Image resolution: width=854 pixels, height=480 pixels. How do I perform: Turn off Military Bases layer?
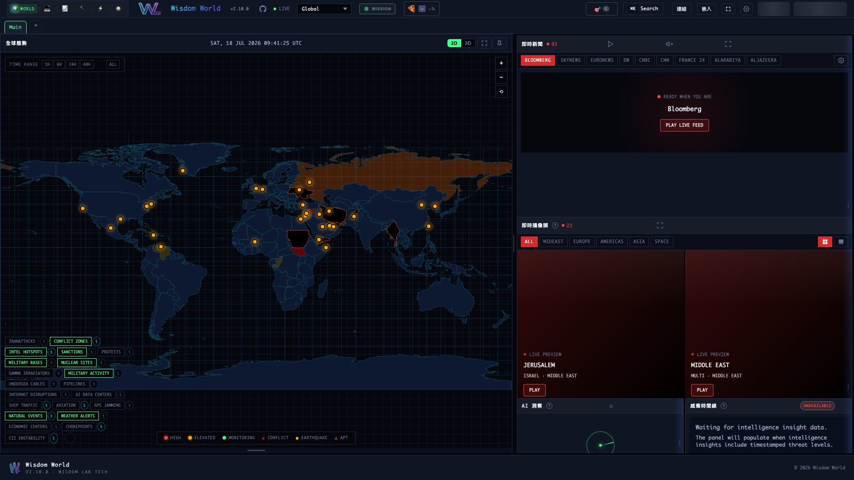26,363
